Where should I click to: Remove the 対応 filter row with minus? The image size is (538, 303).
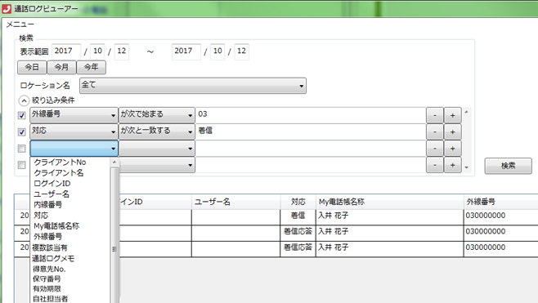click(x=435, y=132)
